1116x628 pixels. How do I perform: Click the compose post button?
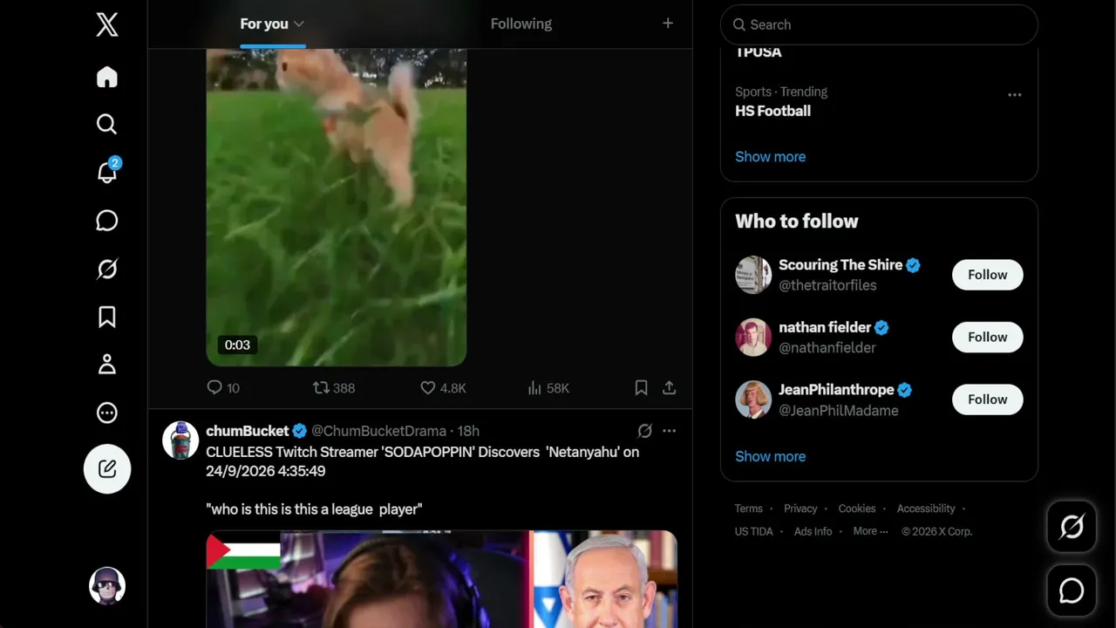click(x=107, y=469)
